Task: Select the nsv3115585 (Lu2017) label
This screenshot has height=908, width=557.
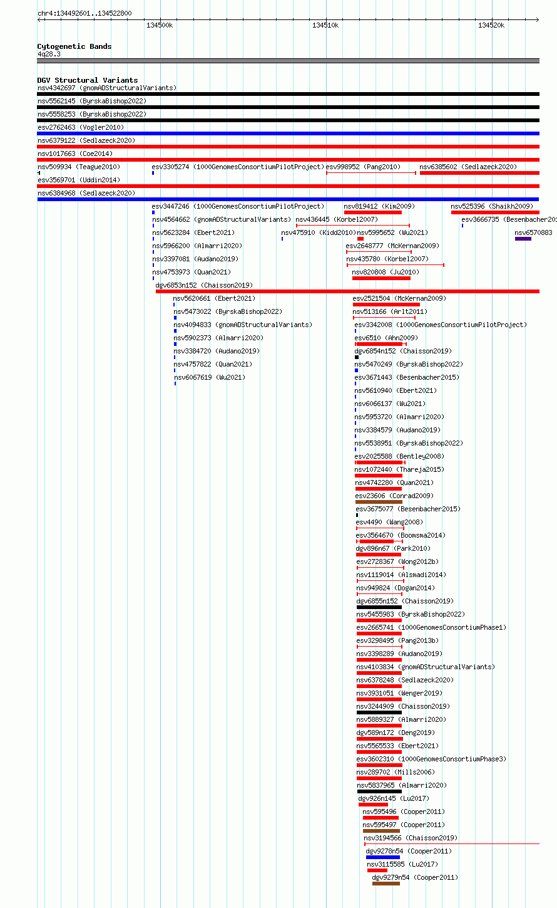Action: (x=402, y=865)
